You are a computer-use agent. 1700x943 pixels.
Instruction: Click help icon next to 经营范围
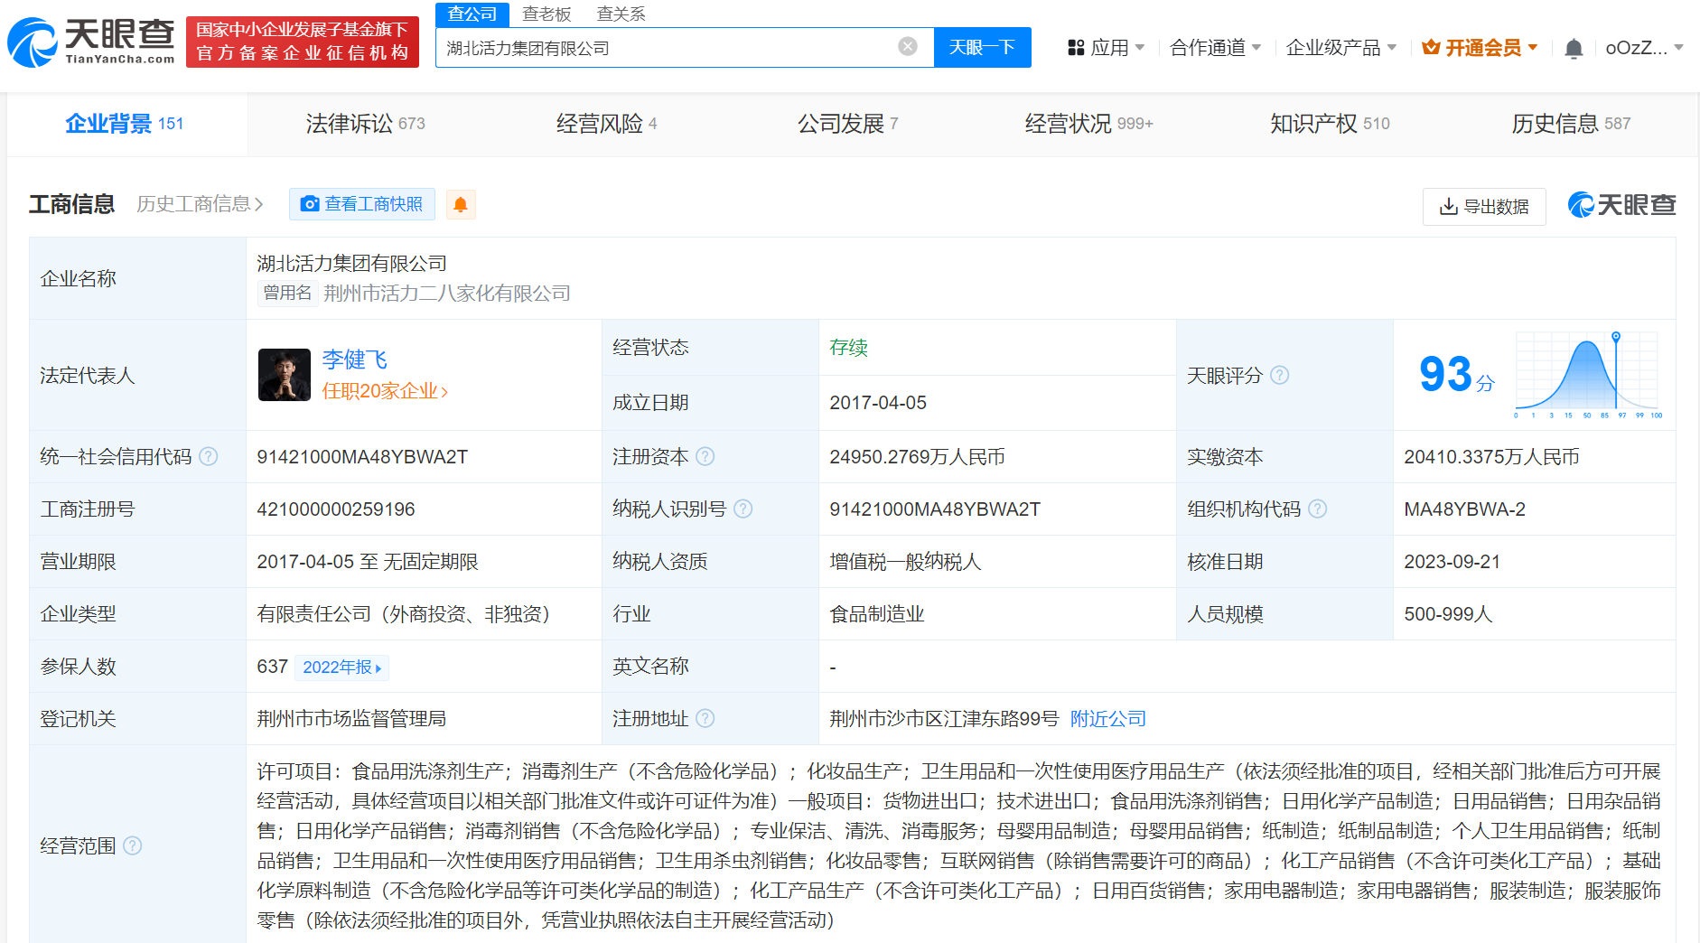pos(133,846)
